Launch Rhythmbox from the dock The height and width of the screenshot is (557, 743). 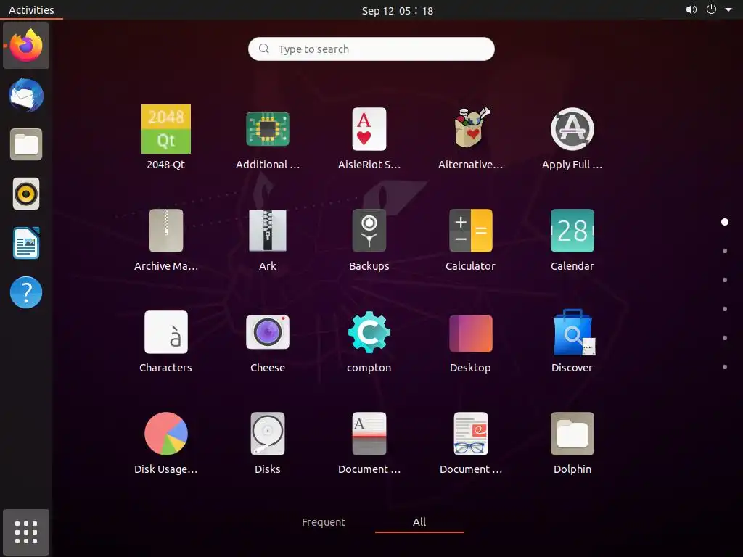click(x=26, y=194)
